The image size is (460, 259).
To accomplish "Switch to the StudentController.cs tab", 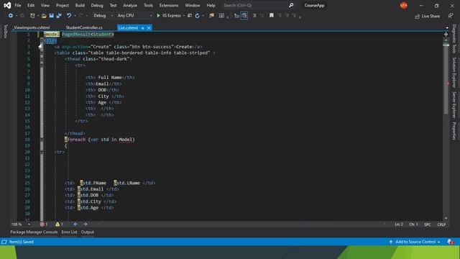I will [84, 27].
